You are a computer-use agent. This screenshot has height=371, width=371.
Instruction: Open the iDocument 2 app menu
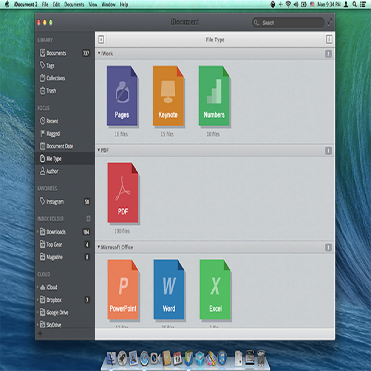click(x=25, y=5)
